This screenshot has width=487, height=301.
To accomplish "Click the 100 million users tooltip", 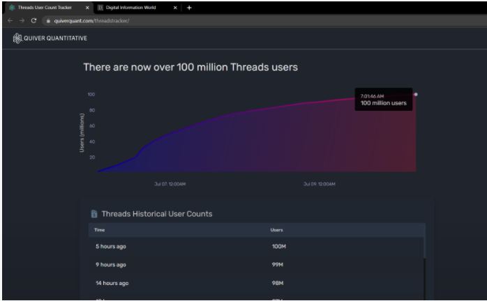I will [x=384, y=100].
